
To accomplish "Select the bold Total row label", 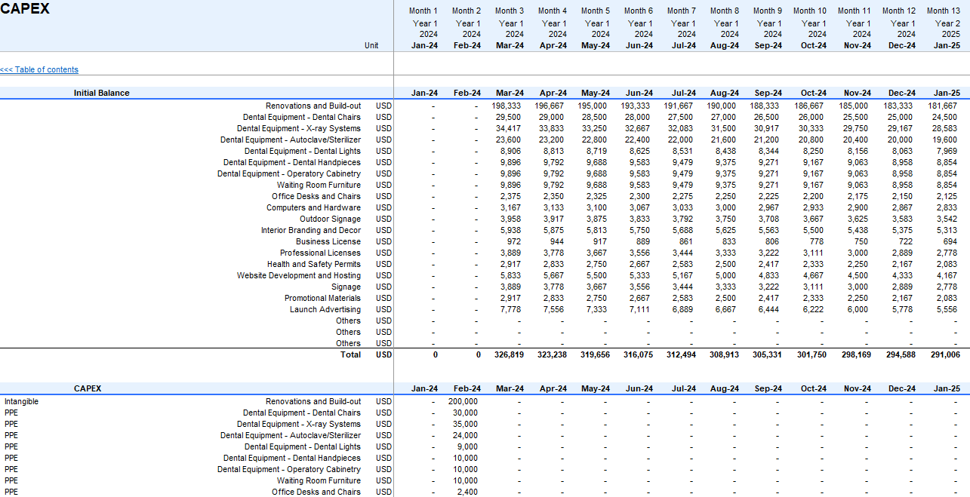I will point(350,354).
